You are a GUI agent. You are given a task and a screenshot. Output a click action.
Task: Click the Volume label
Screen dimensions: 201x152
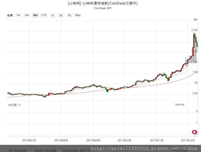[180, 105]
